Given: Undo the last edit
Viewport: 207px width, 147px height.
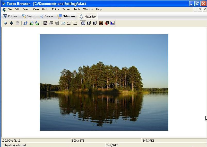Looking at the screenshot, I should tap(69, 23).
